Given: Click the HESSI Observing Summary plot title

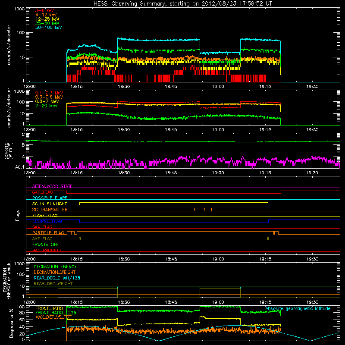Looking at the screenshot, I should (182, 4).
